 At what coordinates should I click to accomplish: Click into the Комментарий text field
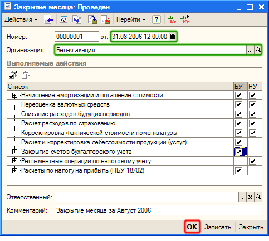pyautogui.click(x=158, y=210)
